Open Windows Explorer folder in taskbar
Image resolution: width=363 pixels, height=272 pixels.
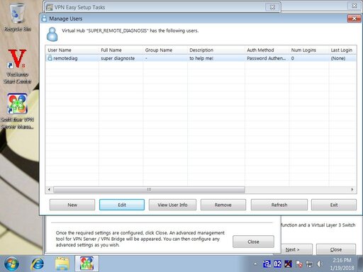pos(62,263)
